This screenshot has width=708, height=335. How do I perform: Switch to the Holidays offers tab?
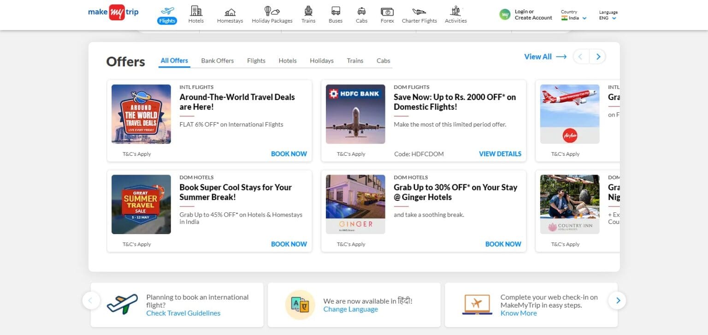point(321,61)
